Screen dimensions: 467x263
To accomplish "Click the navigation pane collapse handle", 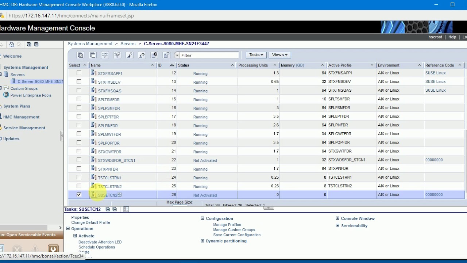I will [62, 136].
